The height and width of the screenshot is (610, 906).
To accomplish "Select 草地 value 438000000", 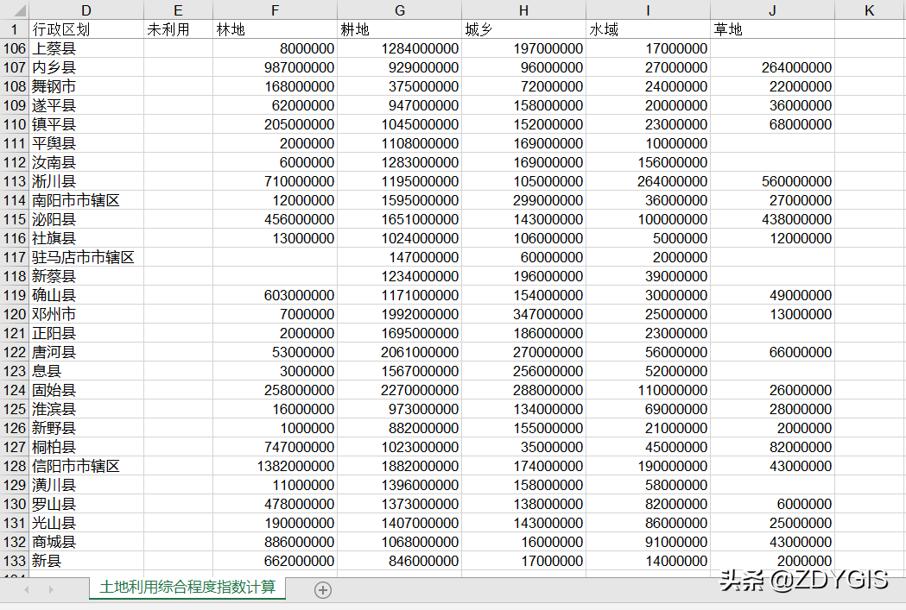I will pyautogui.click(x=772, y=219).
